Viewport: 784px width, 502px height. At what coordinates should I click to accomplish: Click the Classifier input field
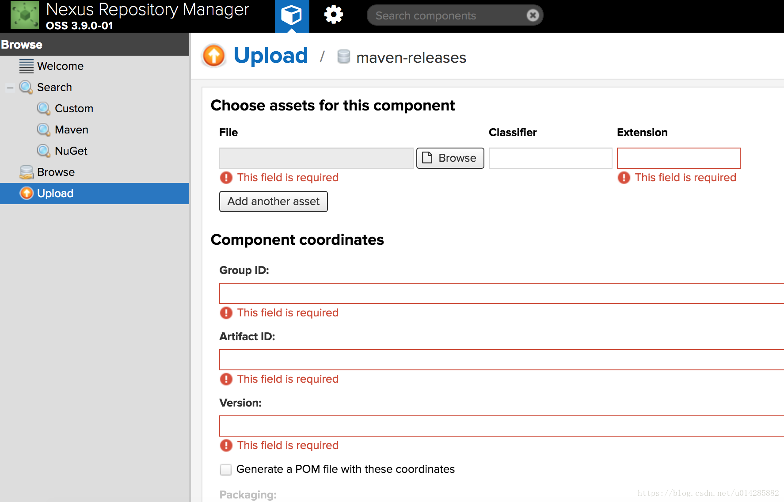point(551,158)
